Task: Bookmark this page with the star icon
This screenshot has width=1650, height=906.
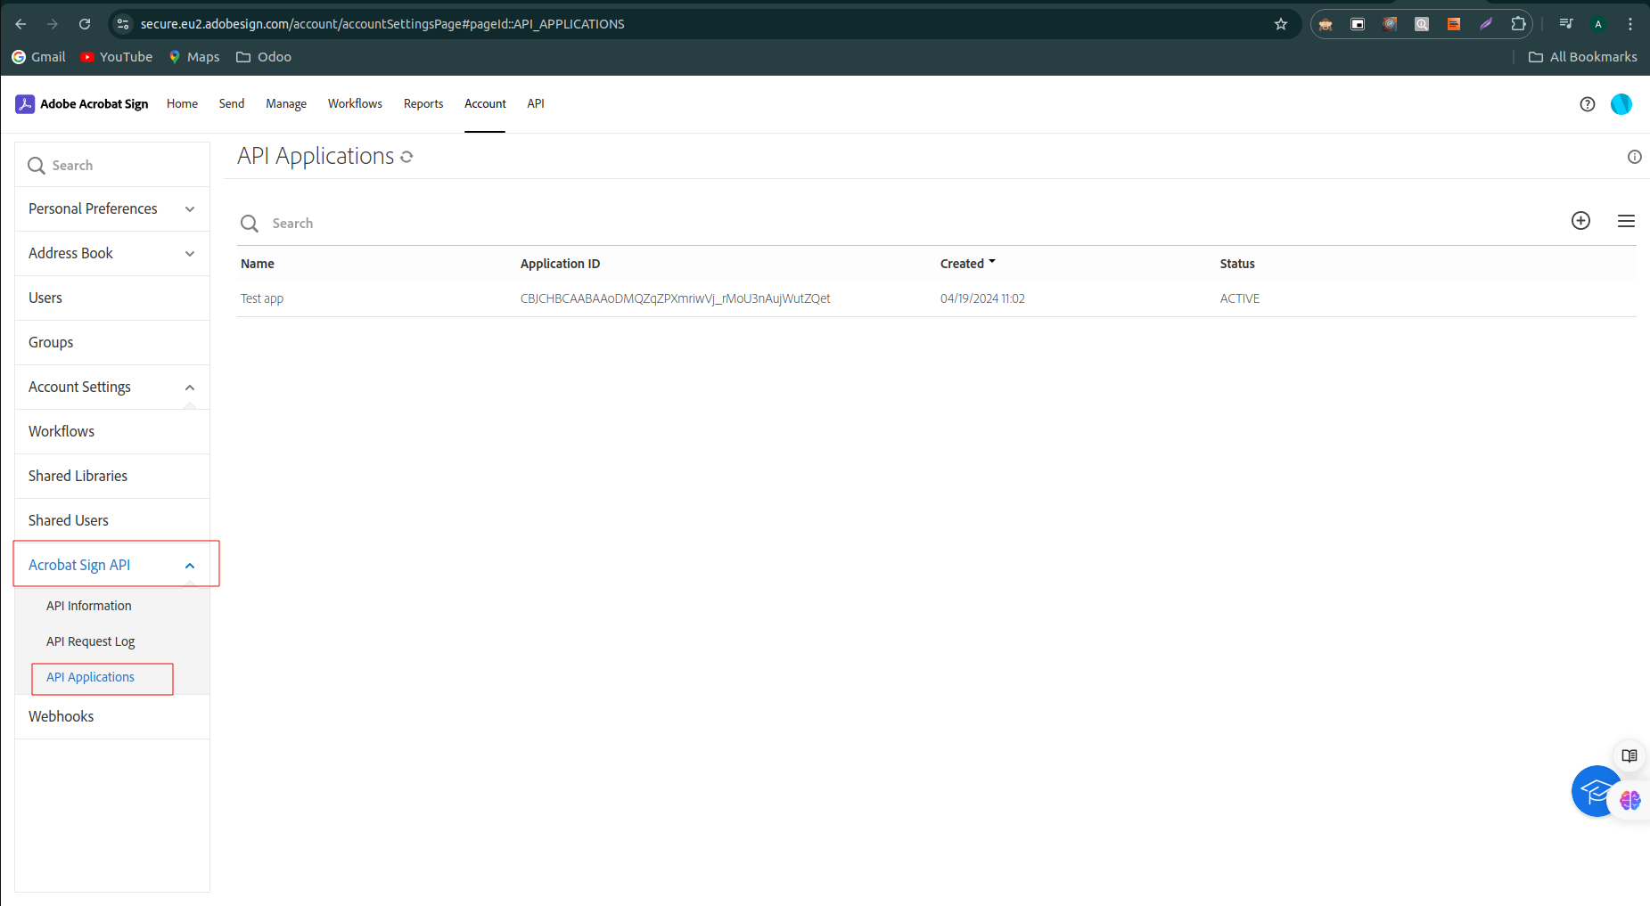Action: tap(1281, 24)
